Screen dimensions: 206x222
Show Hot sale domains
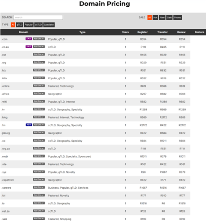pyautogui.click(x=155, y=18)
